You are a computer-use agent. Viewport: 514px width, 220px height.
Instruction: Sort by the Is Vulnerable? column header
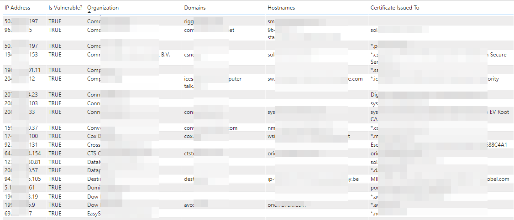pyautogui.click(x=65, y=8)
